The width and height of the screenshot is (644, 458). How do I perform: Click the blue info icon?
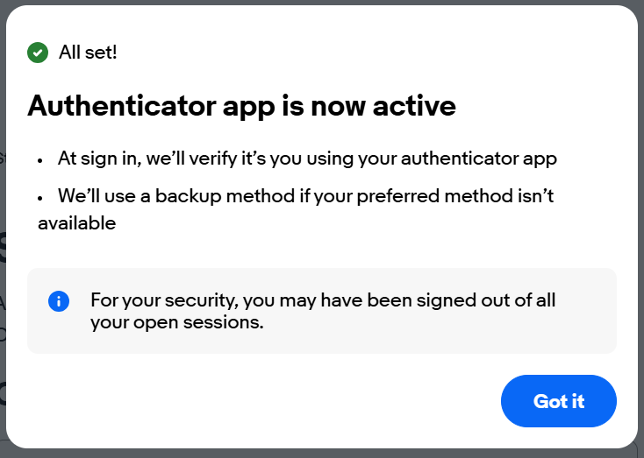59,301
